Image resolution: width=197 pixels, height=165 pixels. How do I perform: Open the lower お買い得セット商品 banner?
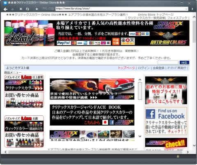(x=24, y=140)
